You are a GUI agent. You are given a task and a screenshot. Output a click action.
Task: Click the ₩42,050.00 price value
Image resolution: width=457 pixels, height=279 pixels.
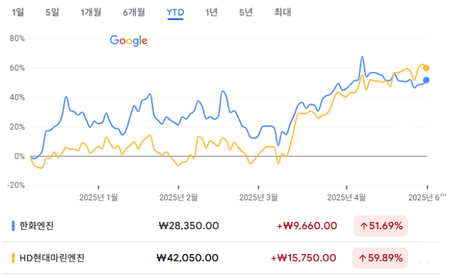point(187,257)
